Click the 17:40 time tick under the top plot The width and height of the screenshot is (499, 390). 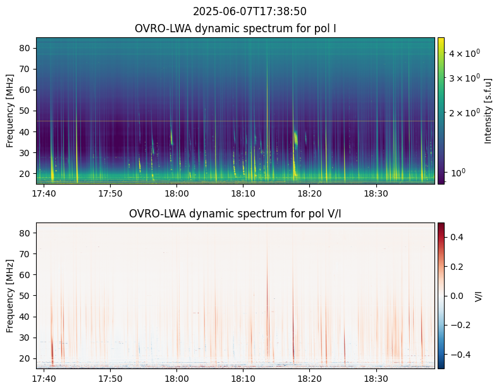(x=43, y=193)
